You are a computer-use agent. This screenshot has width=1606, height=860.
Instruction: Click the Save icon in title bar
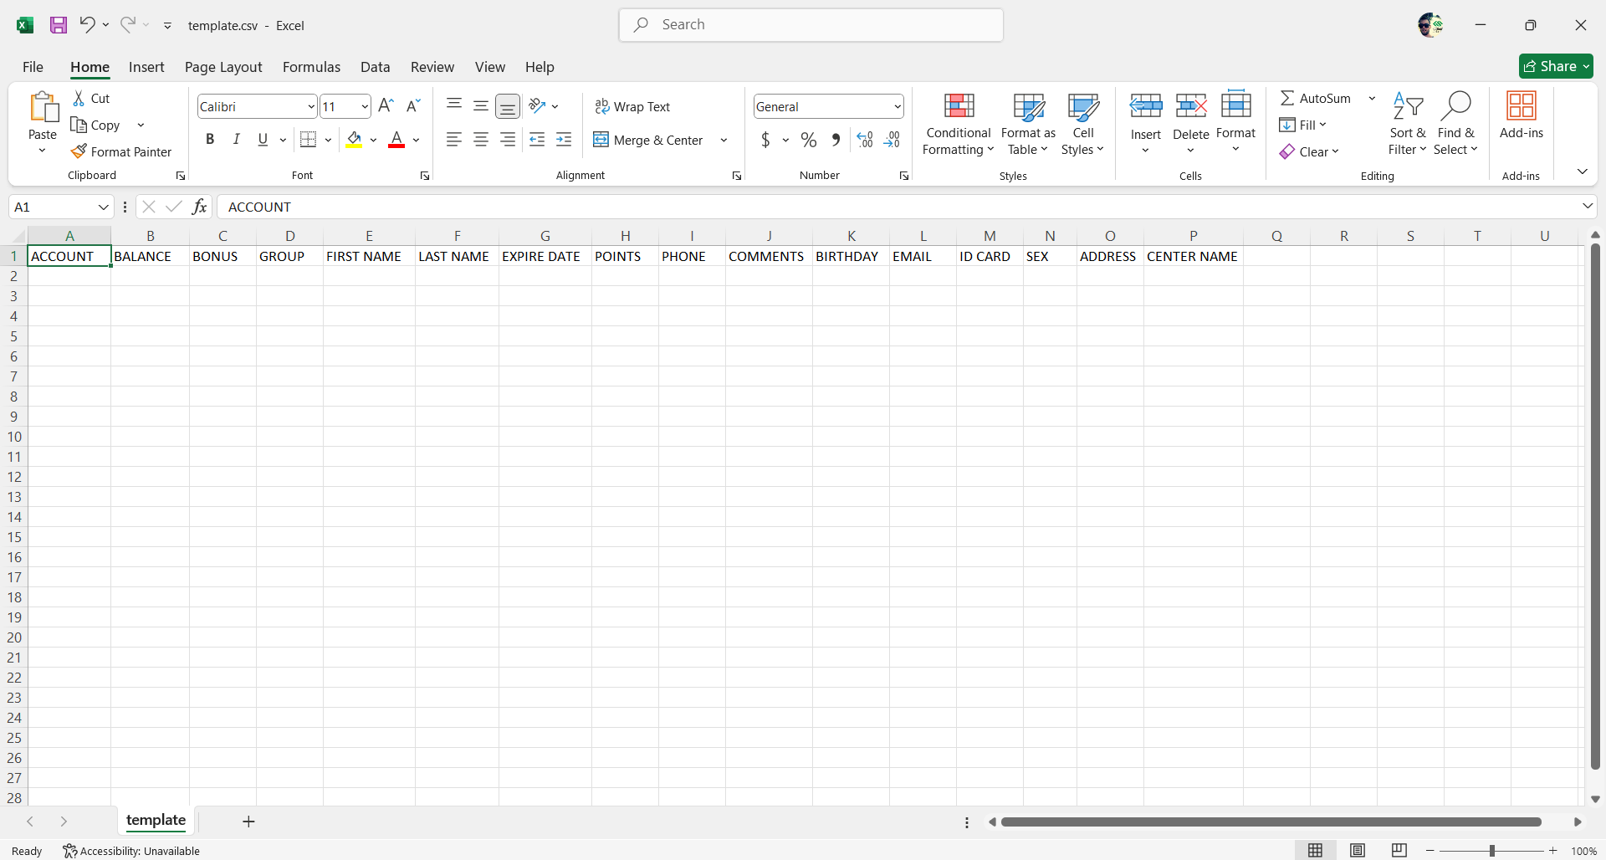59,25
